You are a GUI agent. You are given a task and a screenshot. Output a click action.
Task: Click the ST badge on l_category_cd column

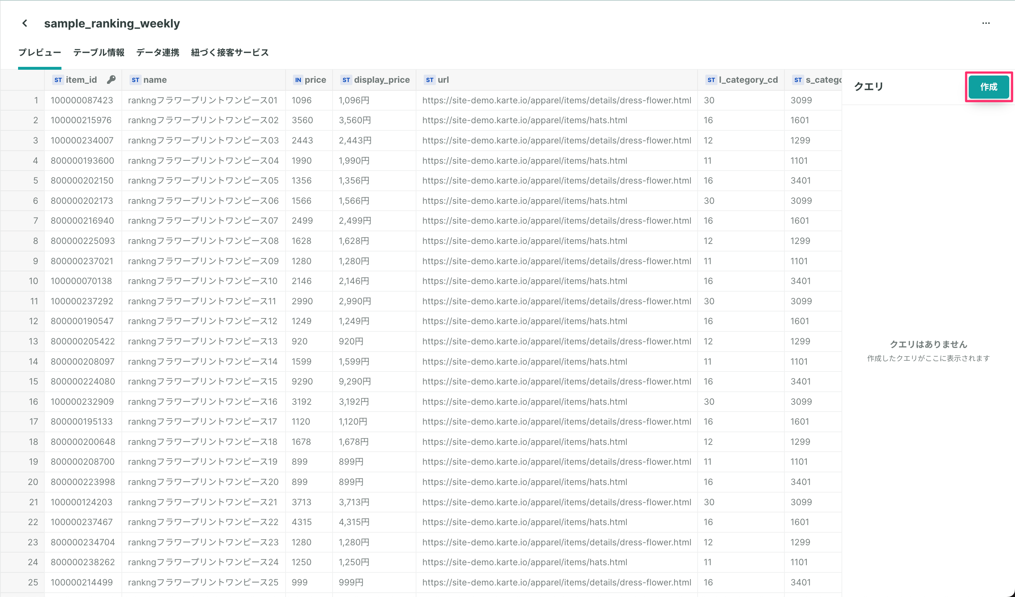711,80
